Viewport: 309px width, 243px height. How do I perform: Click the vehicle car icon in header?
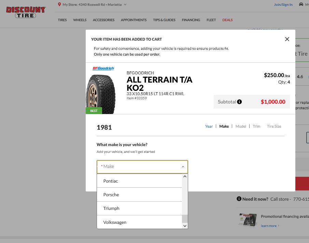coord(301,4)
